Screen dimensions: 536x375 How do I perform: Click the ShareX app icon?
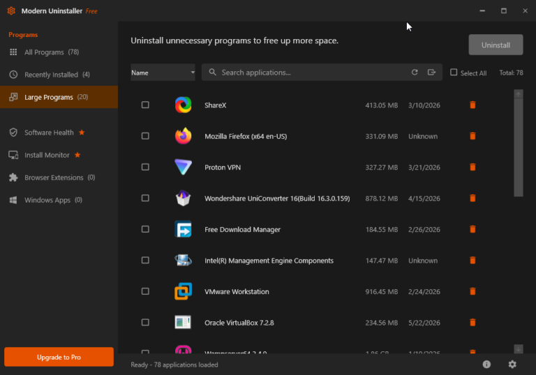tap(184, 105)
